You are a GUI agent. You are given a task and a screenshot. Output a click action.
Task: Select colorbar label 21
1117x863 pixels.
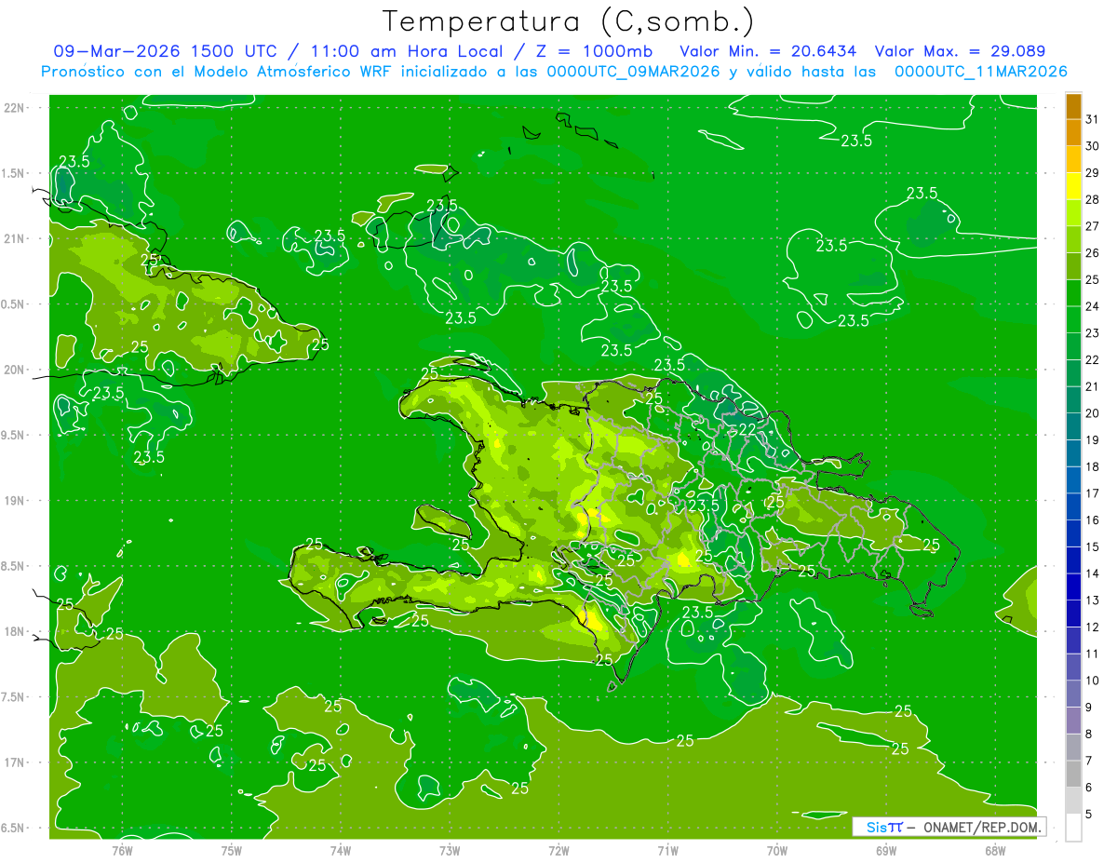pos(1093,386)
